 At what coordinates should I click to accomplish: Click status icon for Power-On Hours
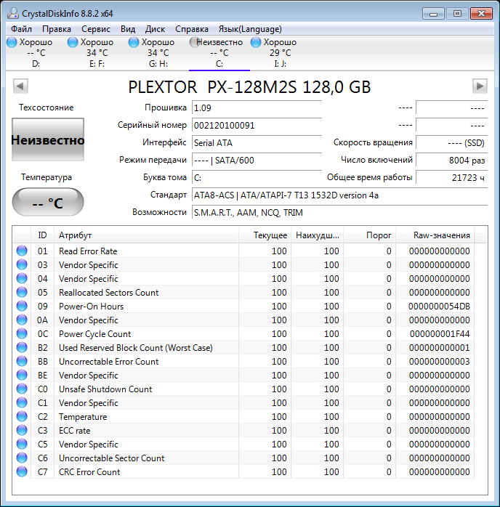(x=22, y=307)
